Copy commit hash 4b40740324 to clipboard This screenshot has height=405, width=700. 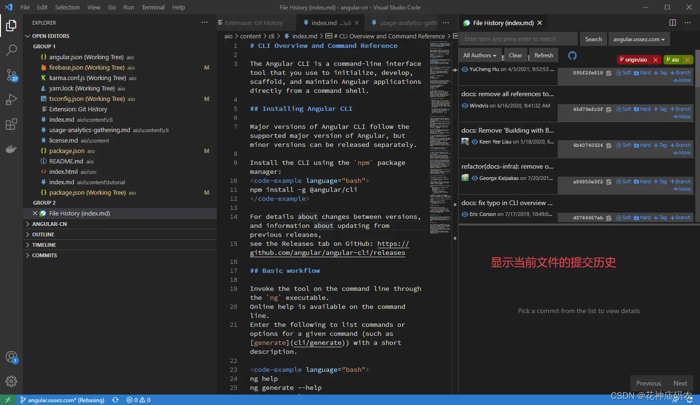609,145
